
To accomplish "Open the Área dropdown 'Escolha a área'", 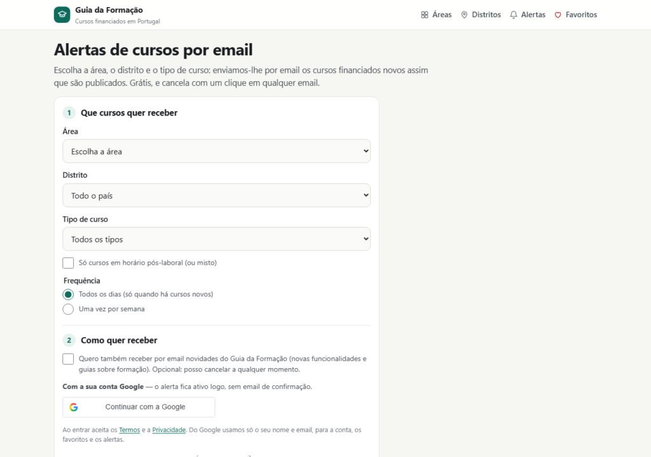I will point(216,151).
